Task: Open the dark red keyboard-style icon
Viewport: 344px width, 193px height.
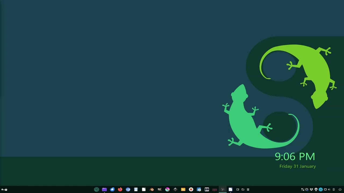Action: [x=214, y=190]
